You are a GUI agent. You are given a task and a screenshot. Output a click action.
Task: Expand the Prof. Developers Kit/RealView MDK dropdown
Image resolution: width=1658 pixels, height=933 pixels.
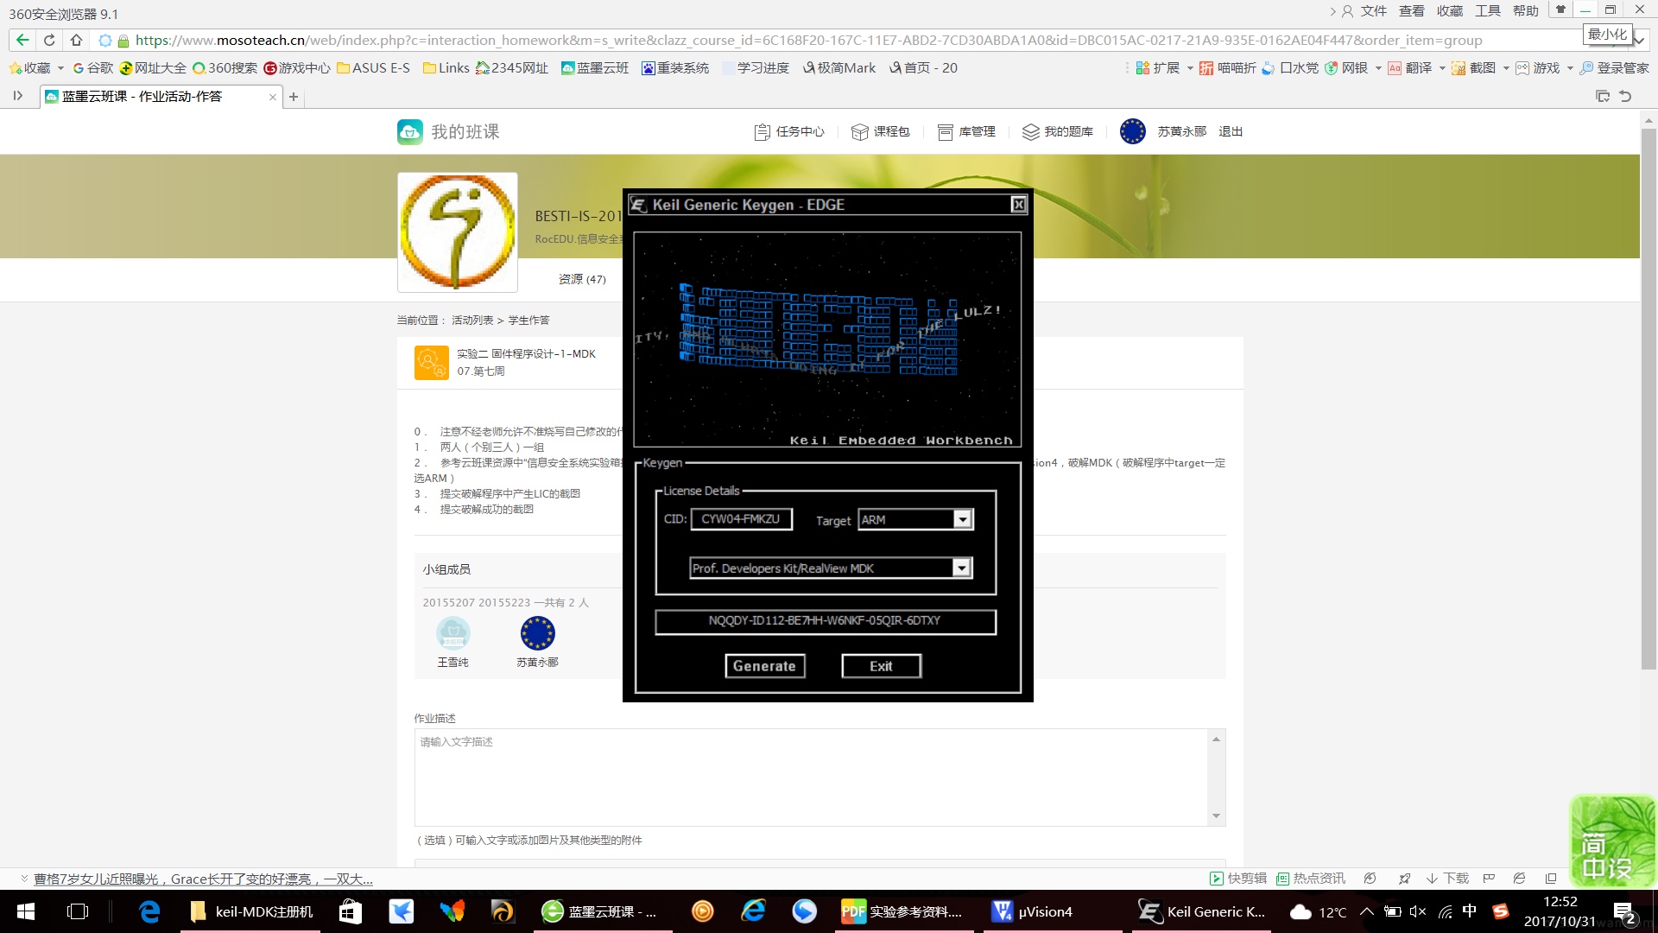[x=961, y=568]
